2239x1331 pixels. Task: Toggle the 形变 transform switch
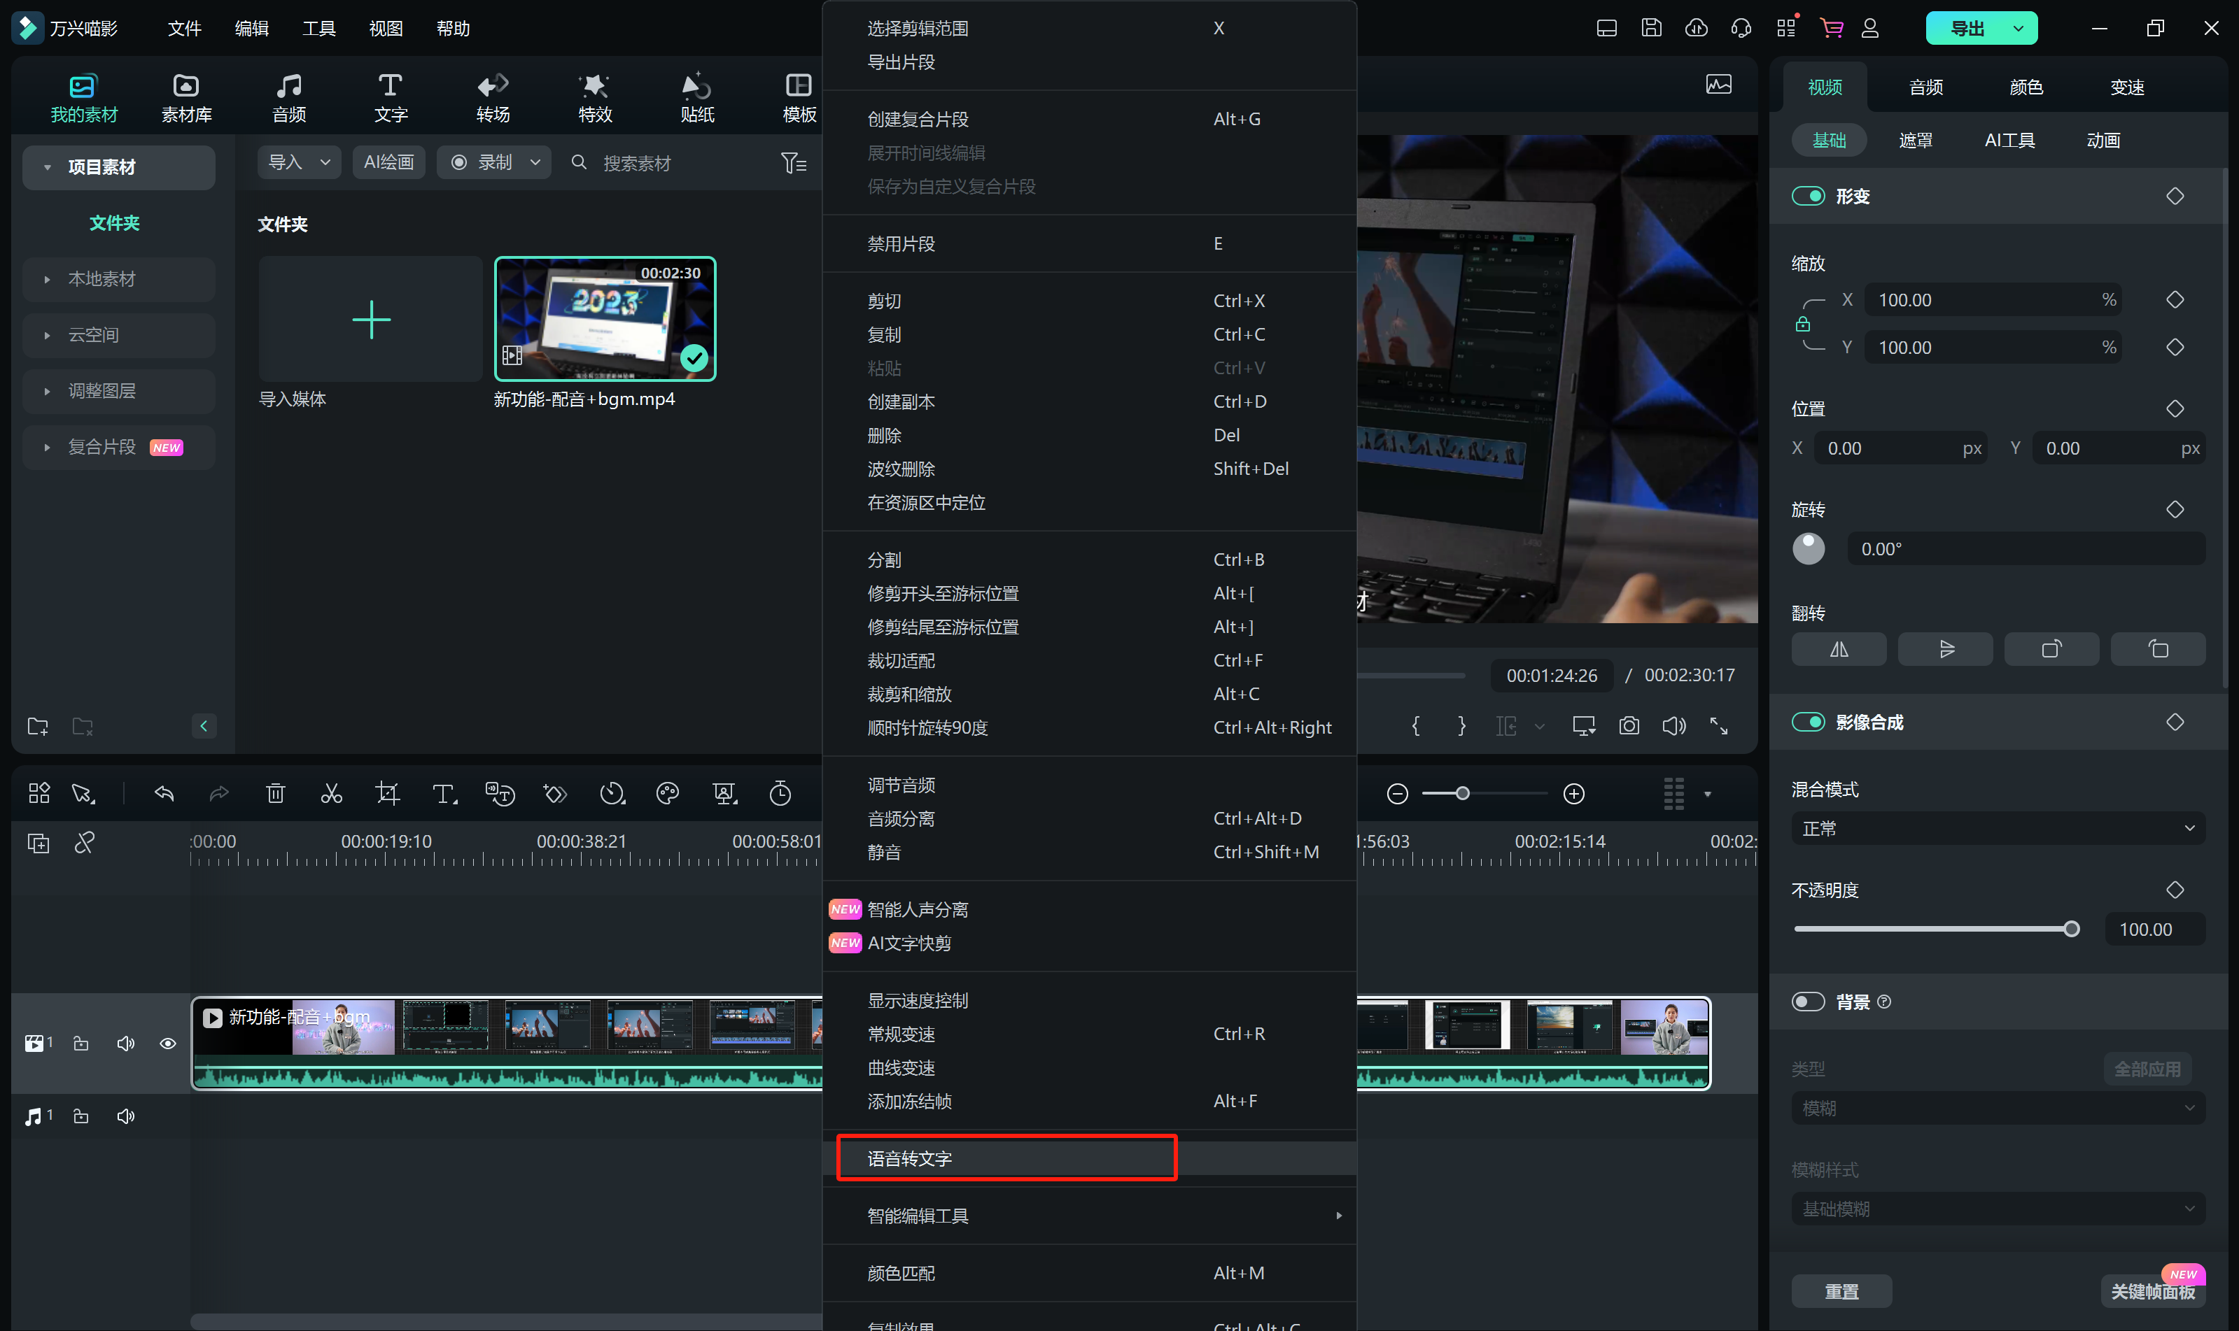[x=1807, y=196]
